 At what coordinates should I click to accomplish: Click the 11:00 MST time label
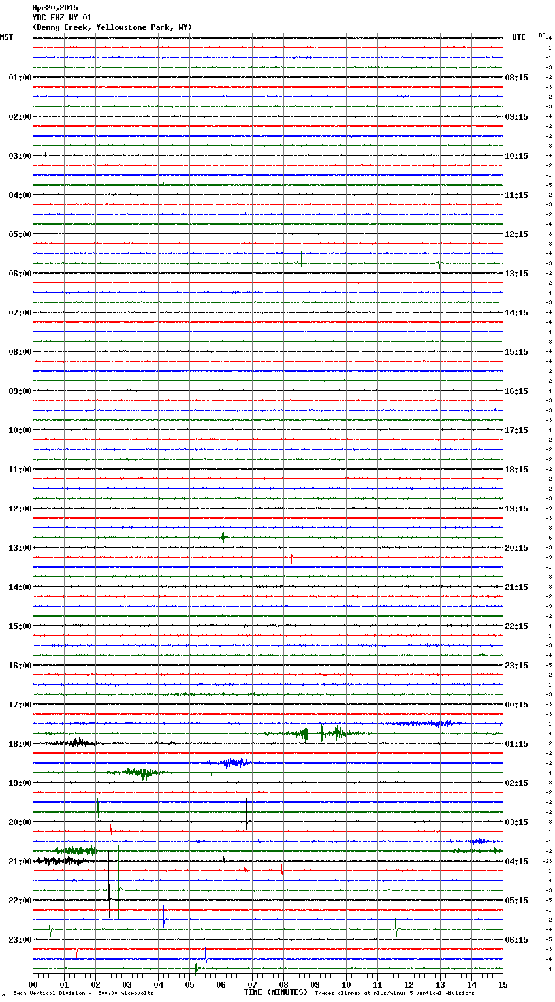point(20,470)
